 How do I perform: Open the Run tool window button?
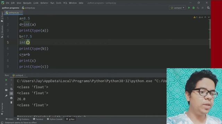pyautogui.click(x=70, y=119)
